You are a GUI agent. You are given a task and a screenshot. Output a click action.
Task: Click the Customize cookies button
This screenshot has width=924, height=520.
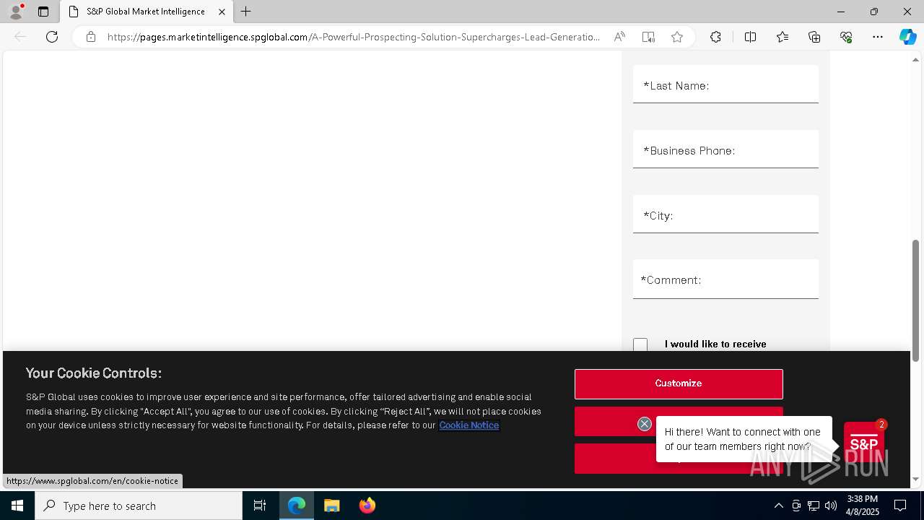(x=679, y=383)
